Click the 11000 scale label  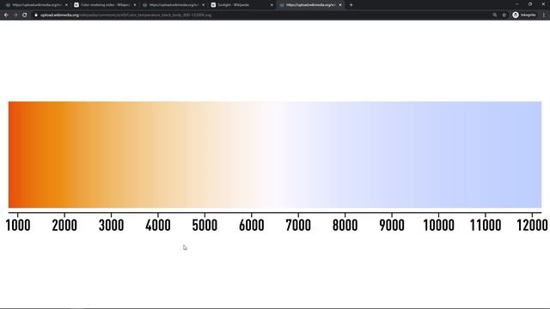486,225
